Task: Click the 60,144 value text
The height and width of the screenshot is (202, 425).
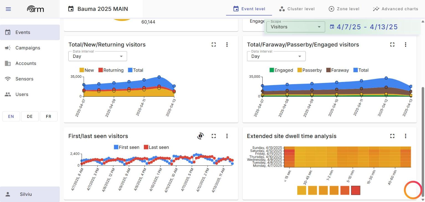Action: tap(148, 22)
